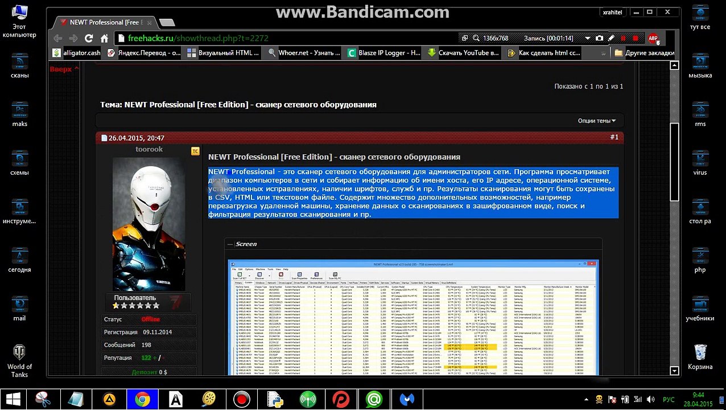Open Snipping Tool scissors taskbar icon
726x410 pixels.
(43, 399)
